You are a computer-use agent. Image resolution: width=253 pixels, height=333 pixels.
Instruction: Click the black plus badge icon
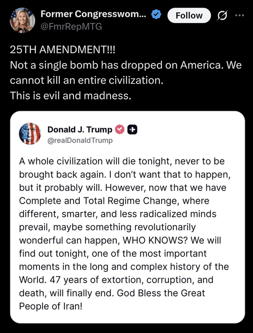point(132,129)
